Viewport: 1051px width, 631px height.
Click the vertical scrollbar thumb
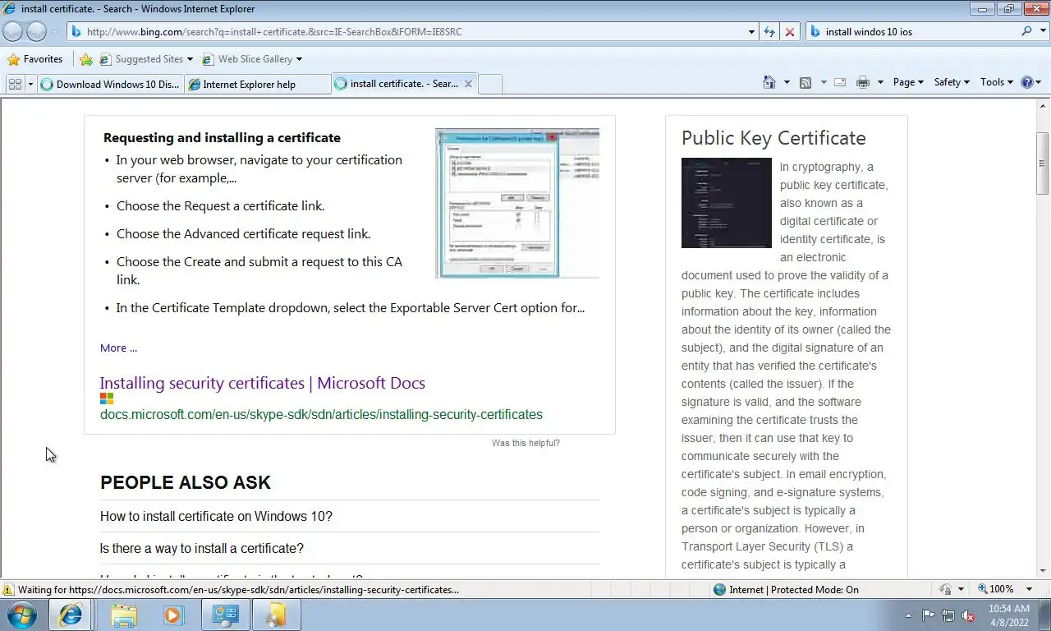click(1043, 163)
